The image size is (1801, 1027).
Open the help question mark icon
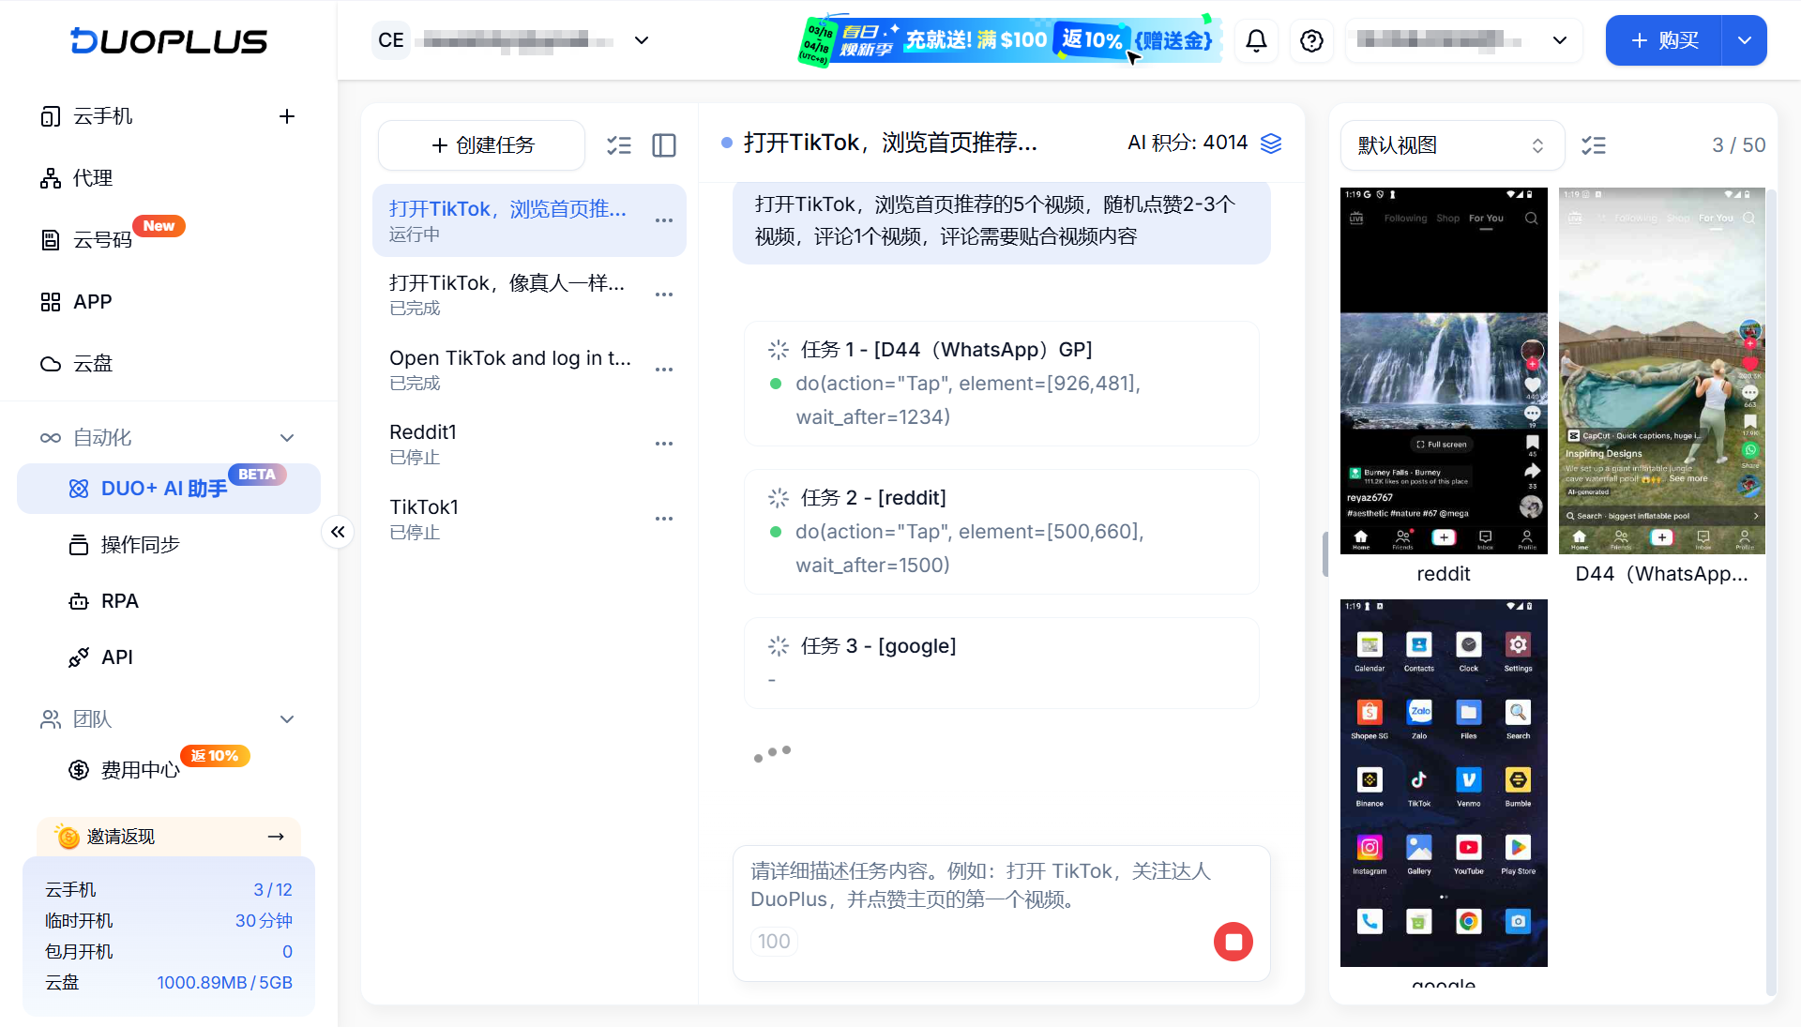coord(1311,40)
